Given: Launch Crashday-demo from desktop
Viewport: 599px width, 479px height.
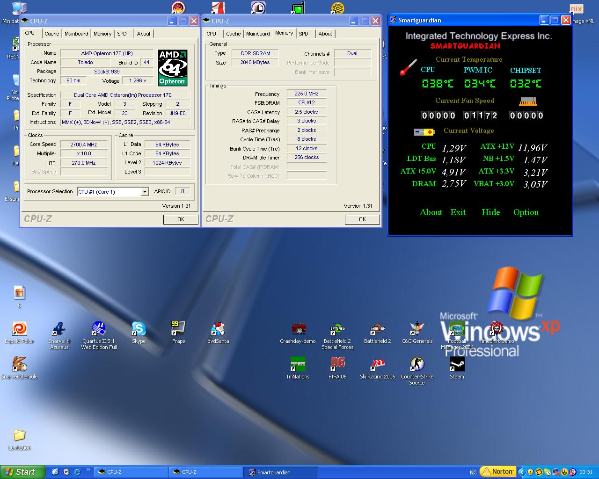Looking at the screenshot, I should 298,332.
